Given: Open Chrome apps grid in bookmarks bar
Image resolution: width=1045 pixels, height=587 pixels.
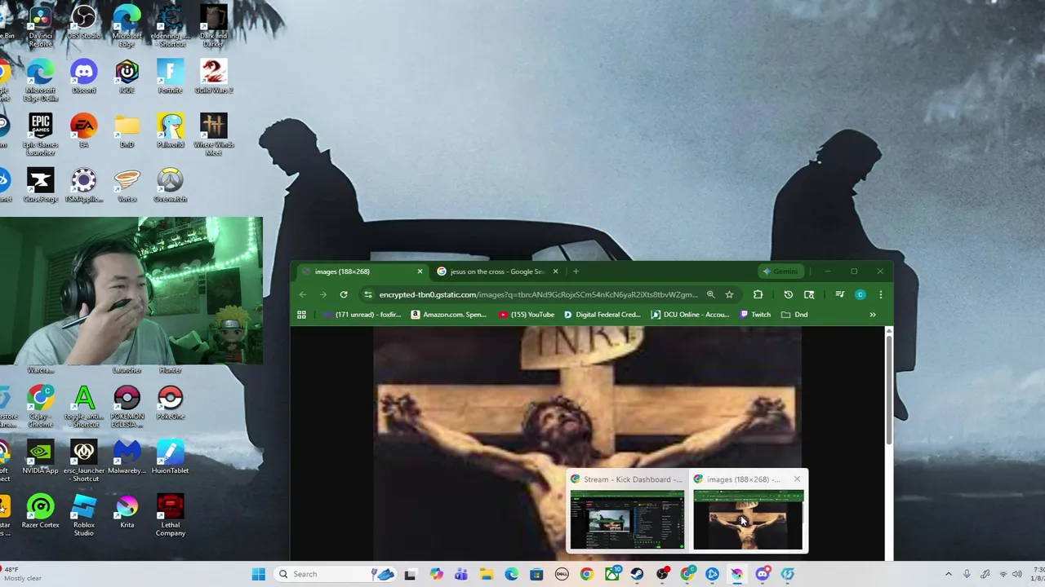Looking at the screenshot, I should point(301,315).
